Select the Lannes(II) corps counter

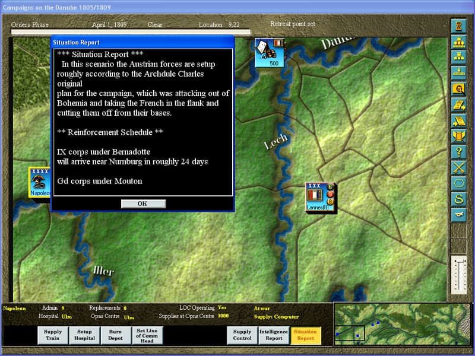pos(320,197)
